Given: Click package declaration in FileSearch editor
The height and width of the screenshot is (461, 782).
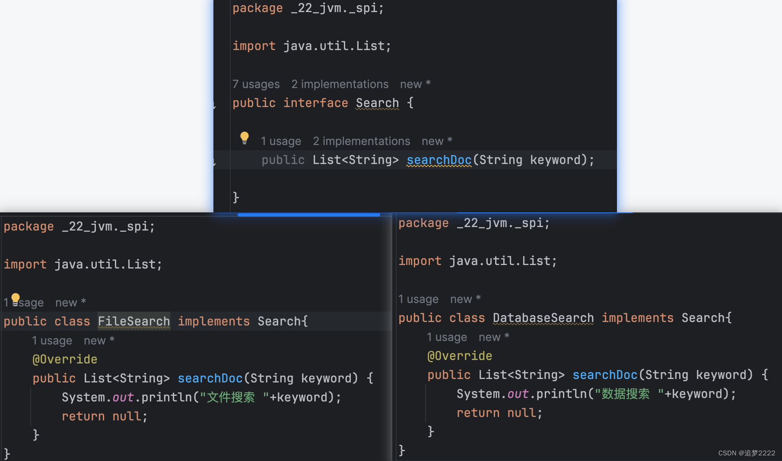Looking at the screenshot, I should pyautogui.click(x=79, y=227).
